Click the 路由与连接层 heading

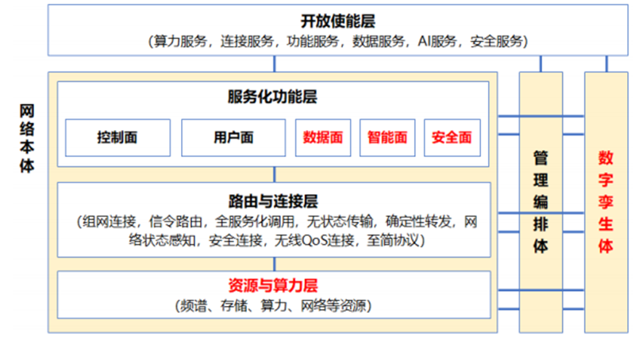click(273, 201)
